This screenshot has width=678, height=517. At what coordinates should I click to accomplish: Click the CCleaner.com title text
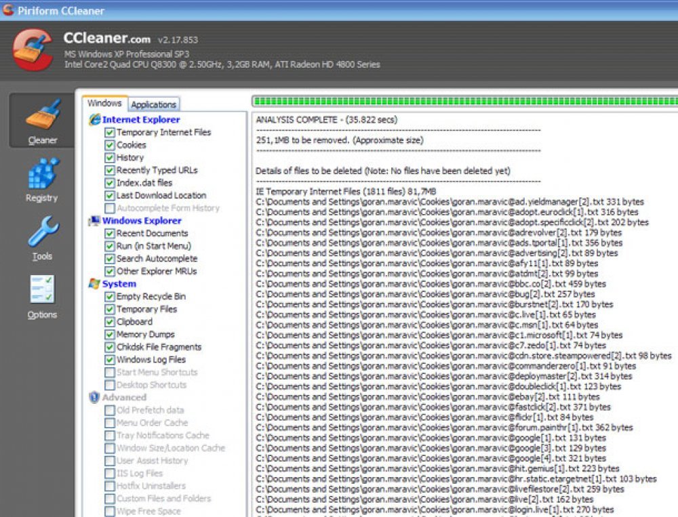[x=107, y=38]
